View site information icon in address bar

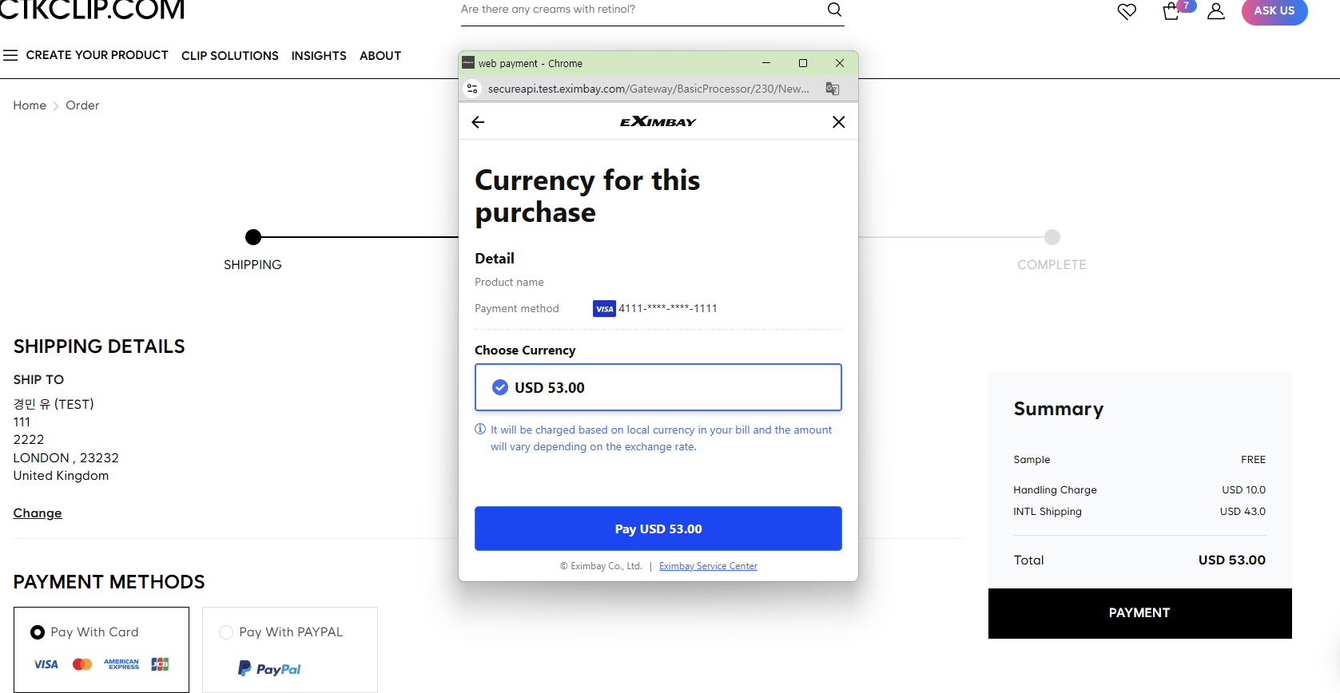coord(472,89)
